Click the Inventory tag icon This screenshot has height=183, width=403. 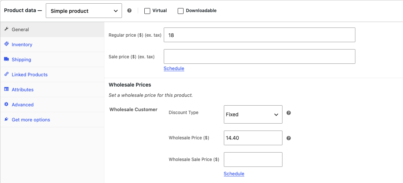7,44
